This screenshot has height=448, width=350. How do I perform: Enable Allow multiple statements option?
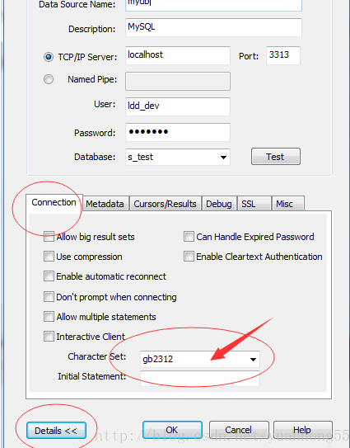(x=49, y=317)
